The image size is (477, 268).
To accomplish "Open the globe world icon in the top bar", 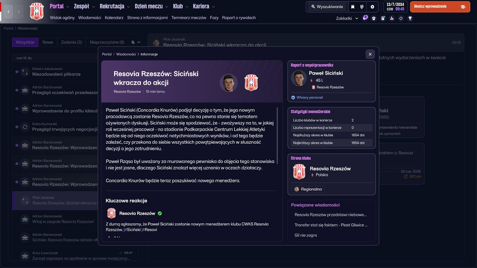I will click(x=362, y=7).
